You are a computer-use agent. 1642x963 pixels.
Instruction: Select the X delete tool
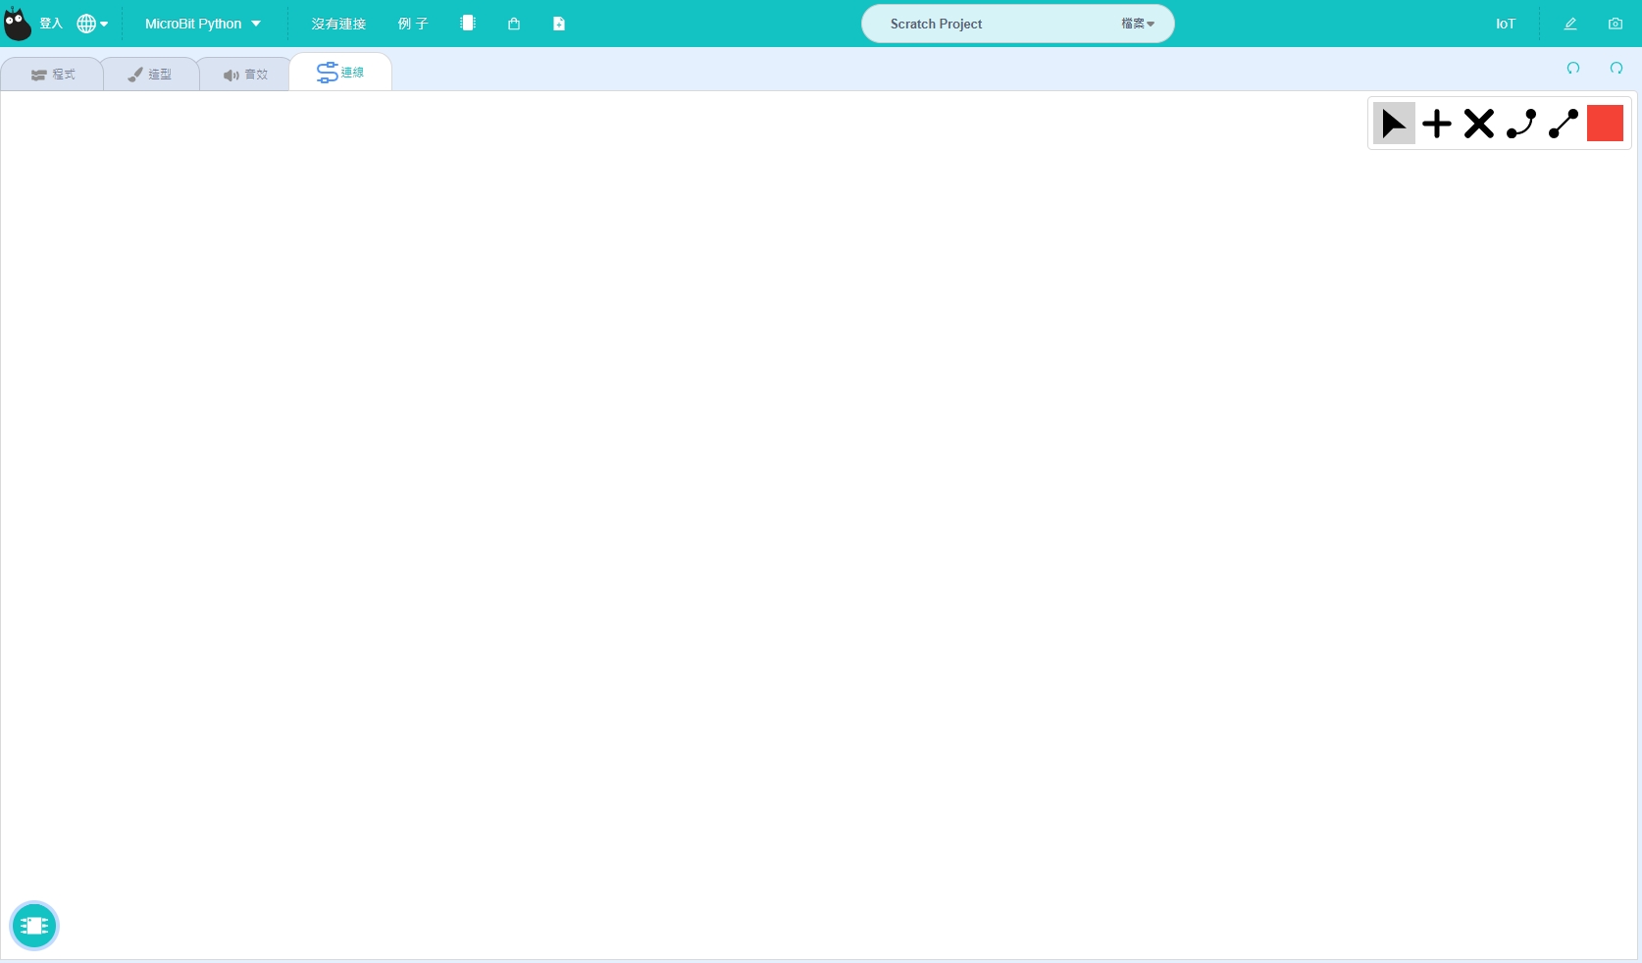[x=1478, y=124]
